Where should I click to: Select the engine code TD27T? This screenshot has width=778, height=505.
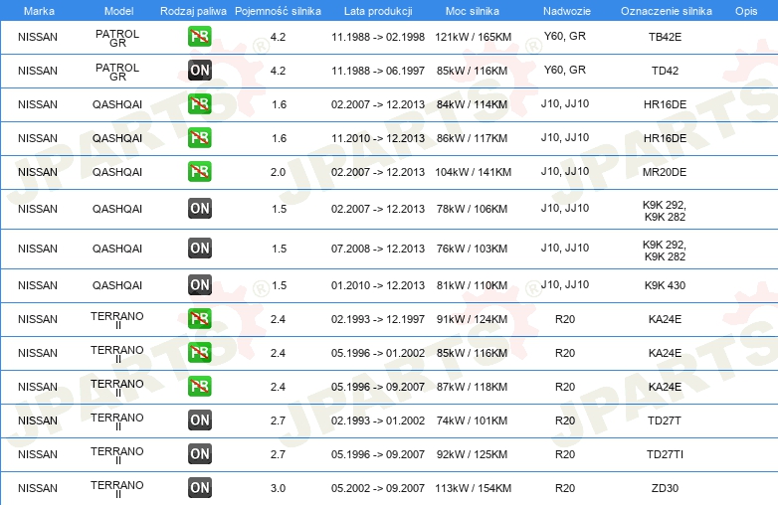[x=665, y=421]
